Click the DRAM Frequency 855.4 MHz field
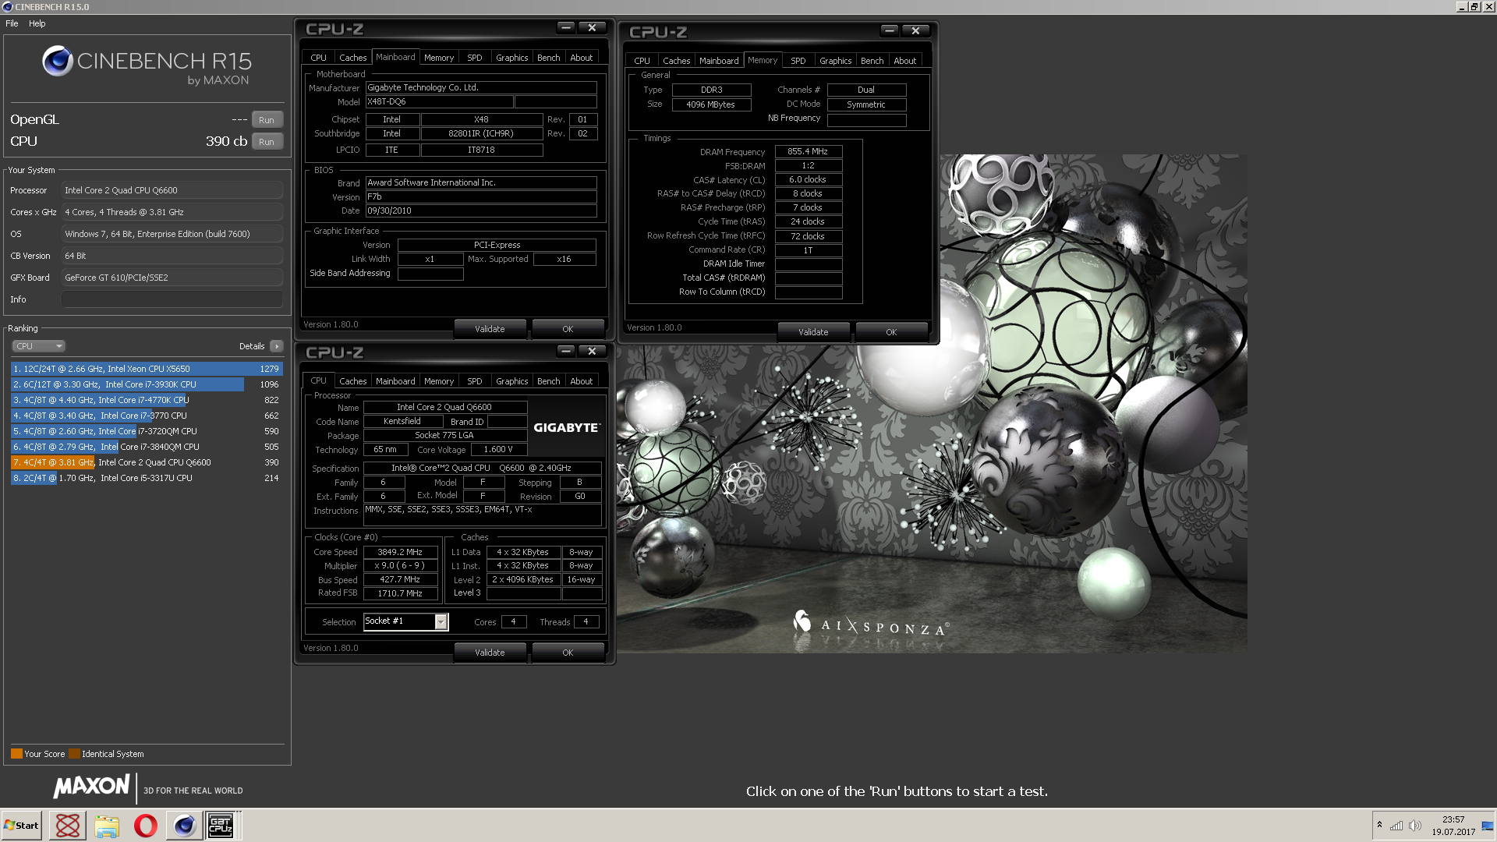This screenshot has height=842, width=1497. 809,151
